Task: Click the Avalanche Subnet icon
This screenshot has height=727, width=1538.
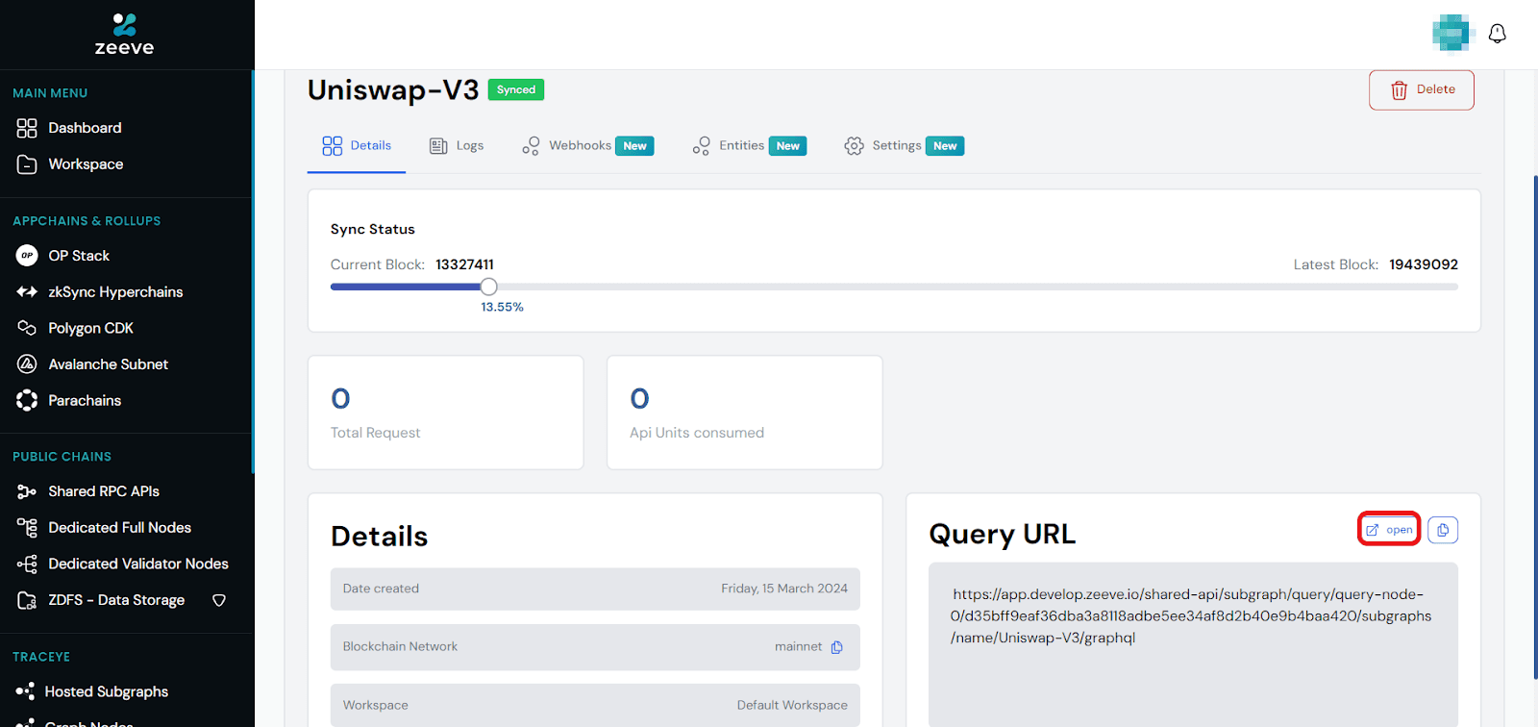Action: 27,364
